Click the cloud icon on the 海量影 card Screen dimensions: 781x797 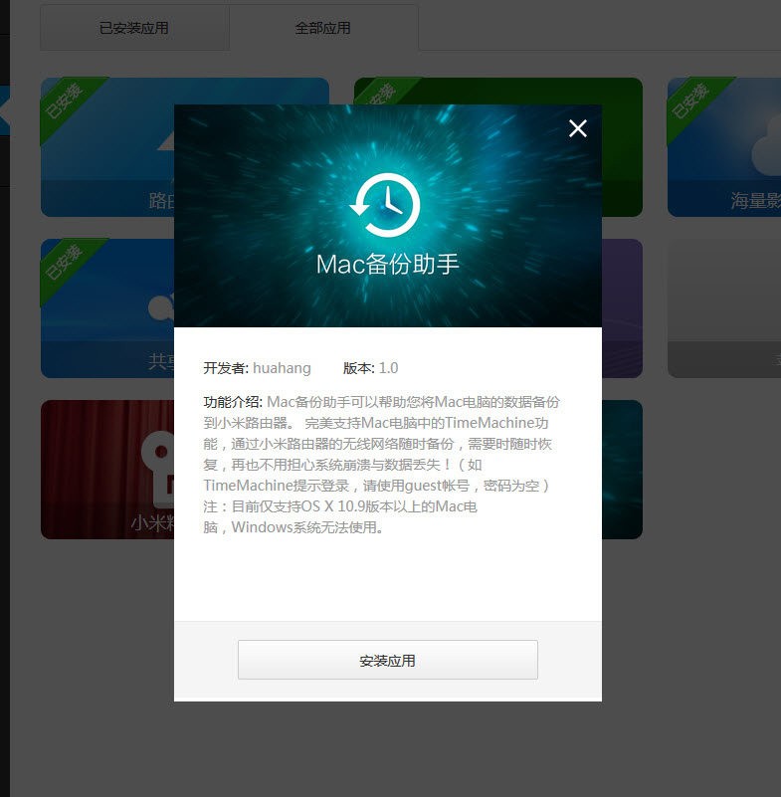[x=766, y=147]
